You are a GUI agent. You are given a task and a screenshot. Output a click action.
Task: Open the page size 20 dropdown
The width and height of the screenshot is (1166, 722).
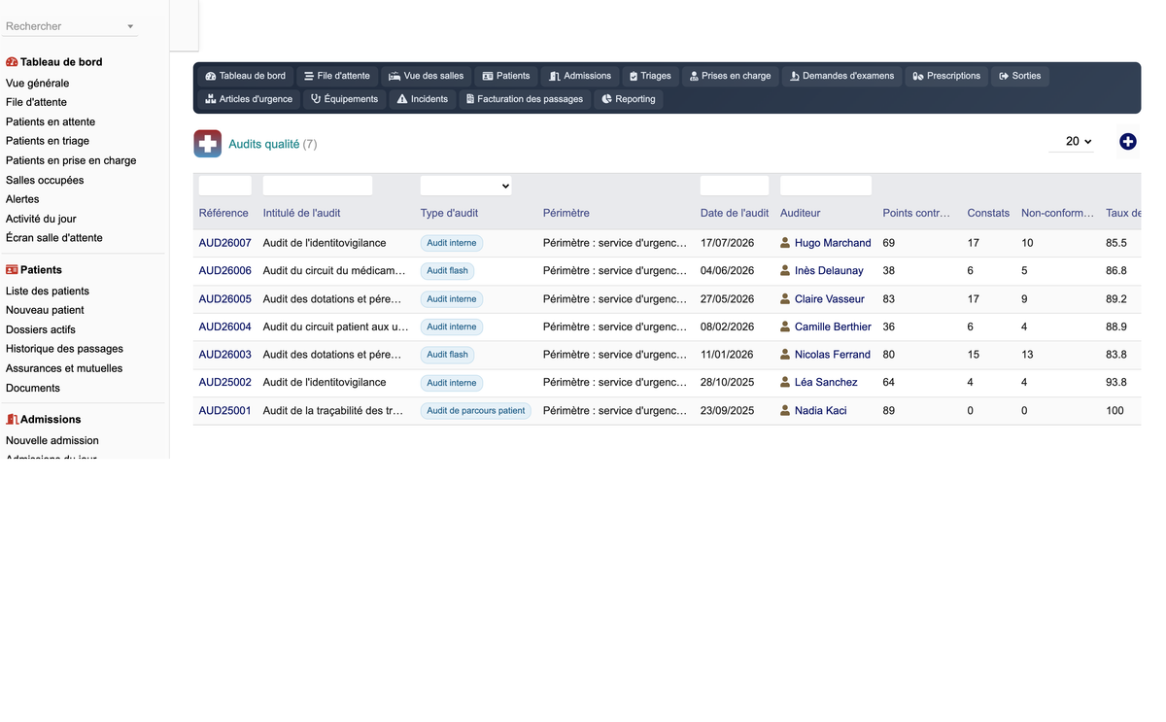point(1072,142)
